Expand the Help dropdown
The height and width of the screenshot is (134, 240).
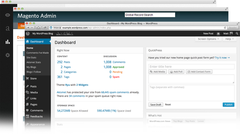tap(230, 39)
